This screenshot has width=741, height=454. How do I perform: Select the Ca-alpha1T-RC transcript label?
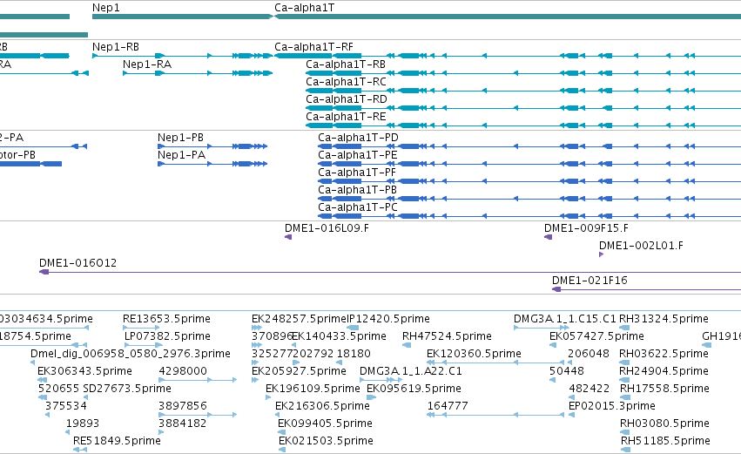click(x=346, y=82)
